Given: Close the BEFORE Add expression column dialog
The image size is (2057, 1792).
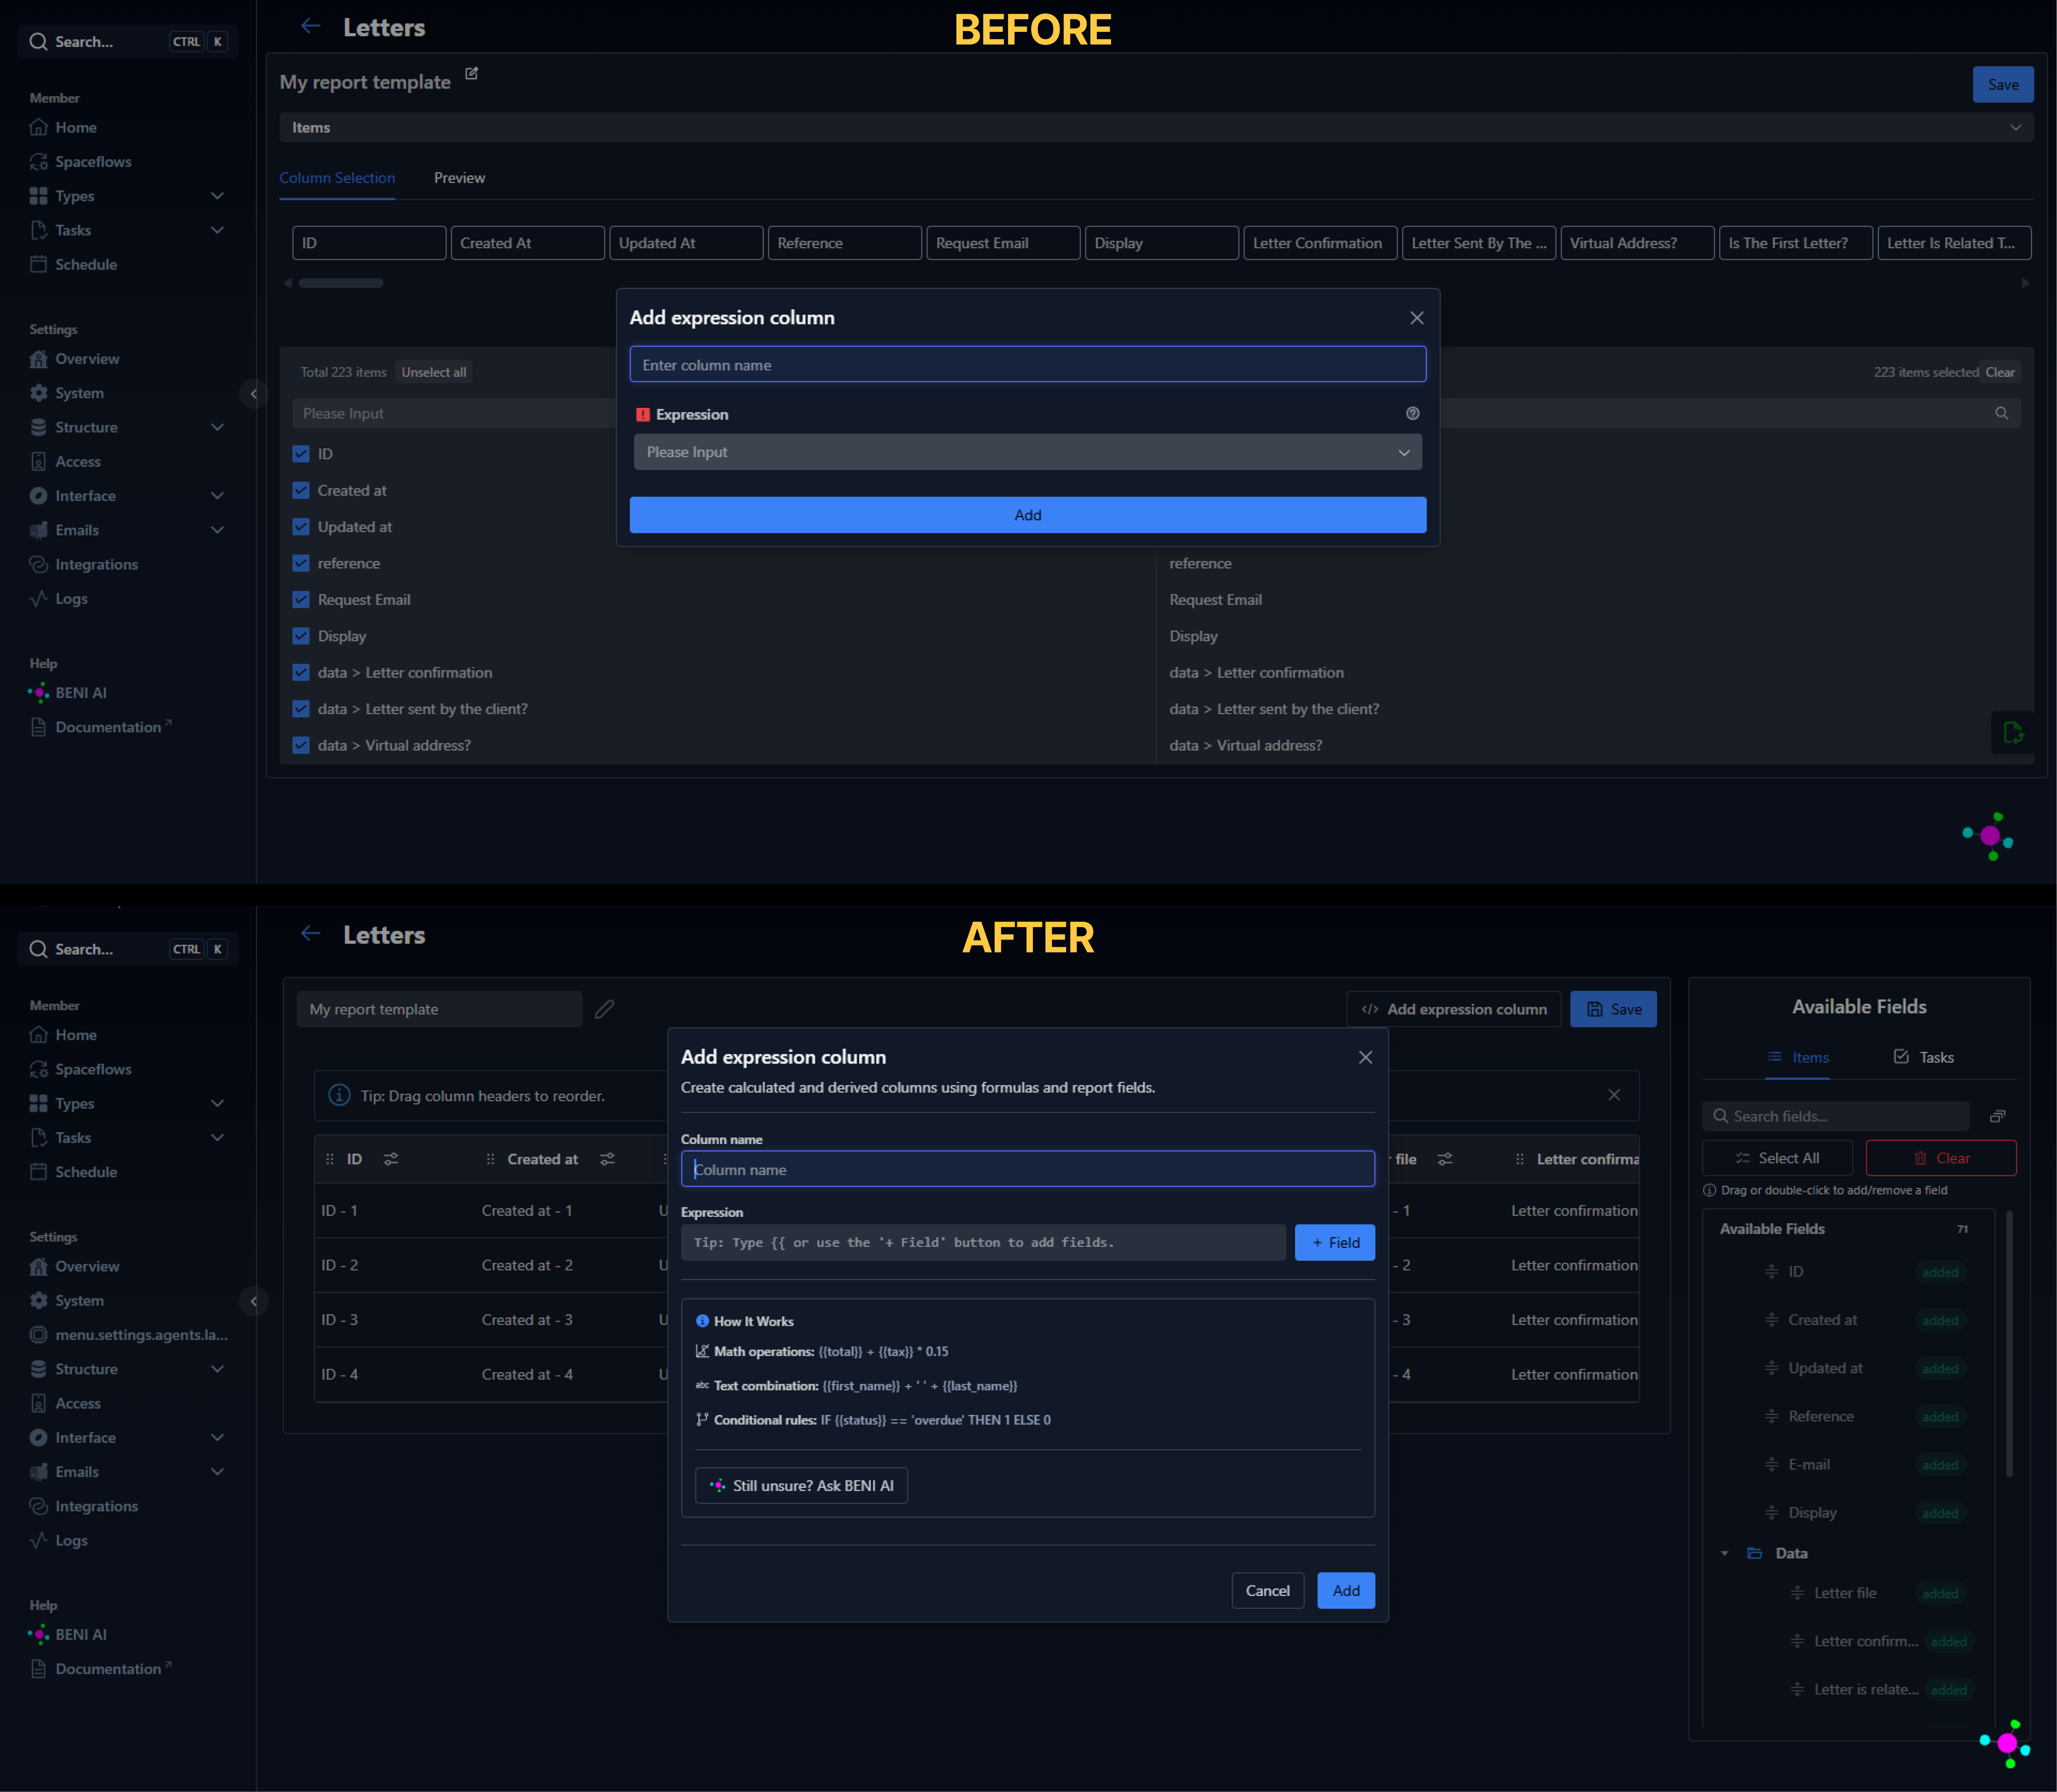Looking at the screenshot, I should [x=1417, y=318].
